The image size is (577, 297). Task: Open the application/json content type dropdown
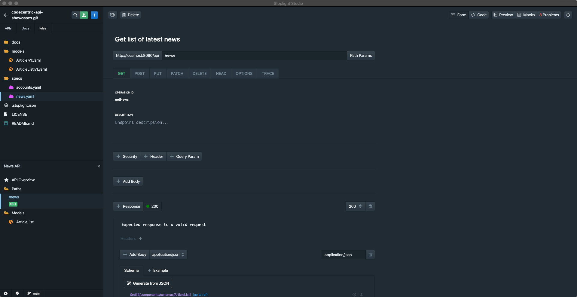click(x=168, y=255)
